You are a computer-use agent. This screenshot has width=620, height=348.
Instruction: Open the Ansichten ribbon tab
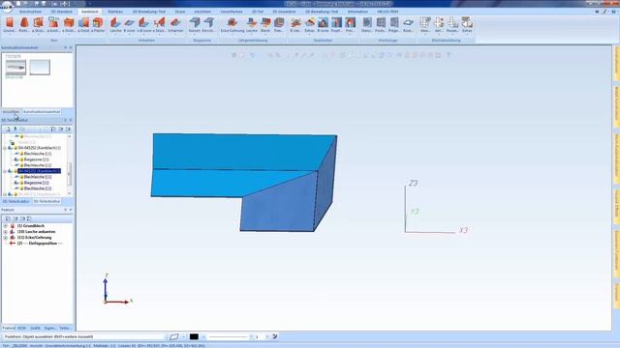(202, 12)
